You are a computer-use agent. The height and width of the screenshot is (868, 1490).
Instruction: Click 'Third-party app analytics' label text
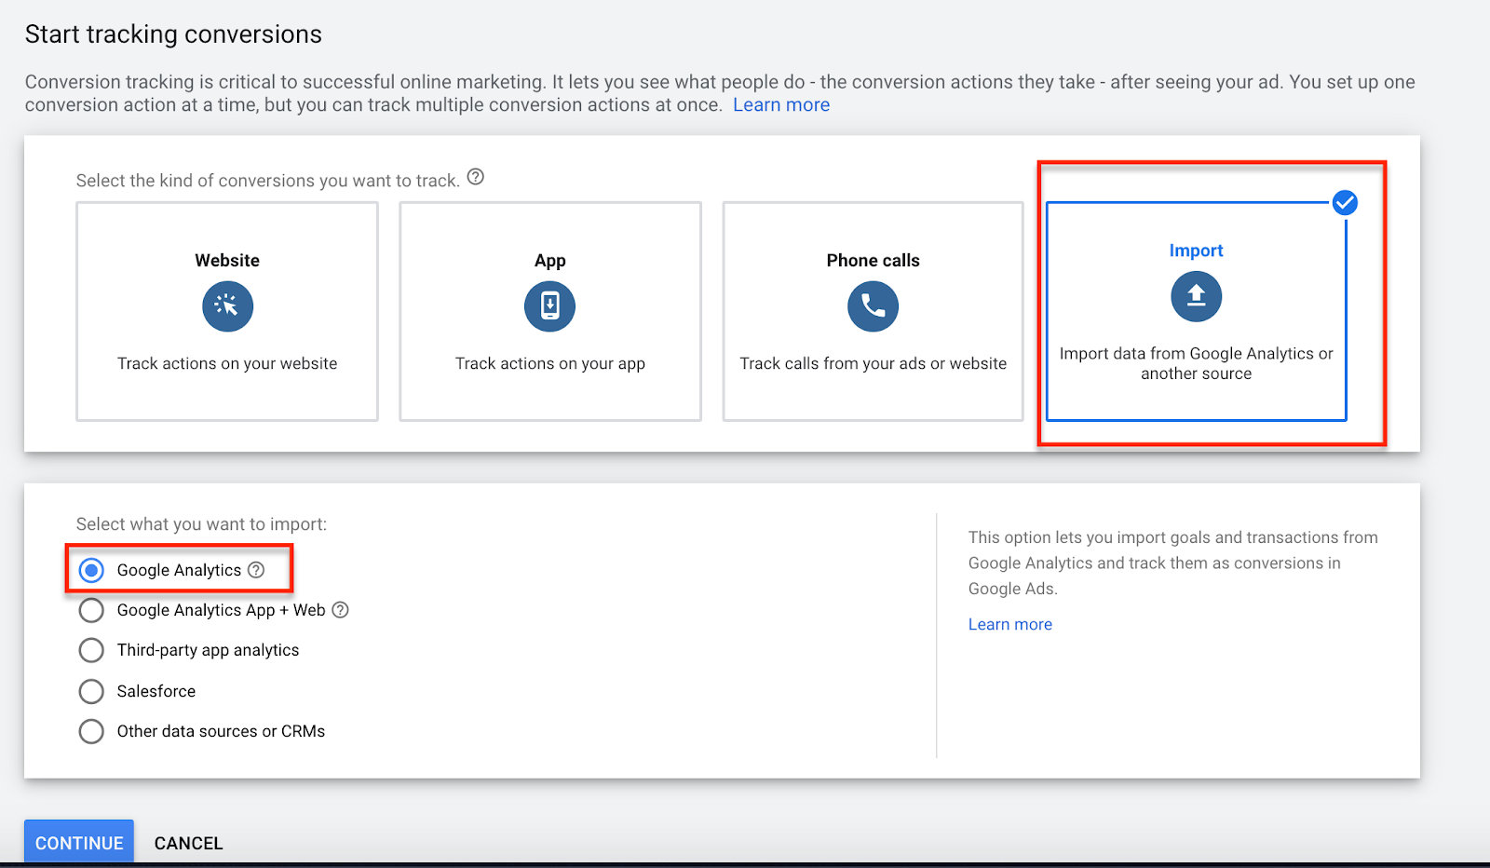pyautogui.click(x=209, y=650)
